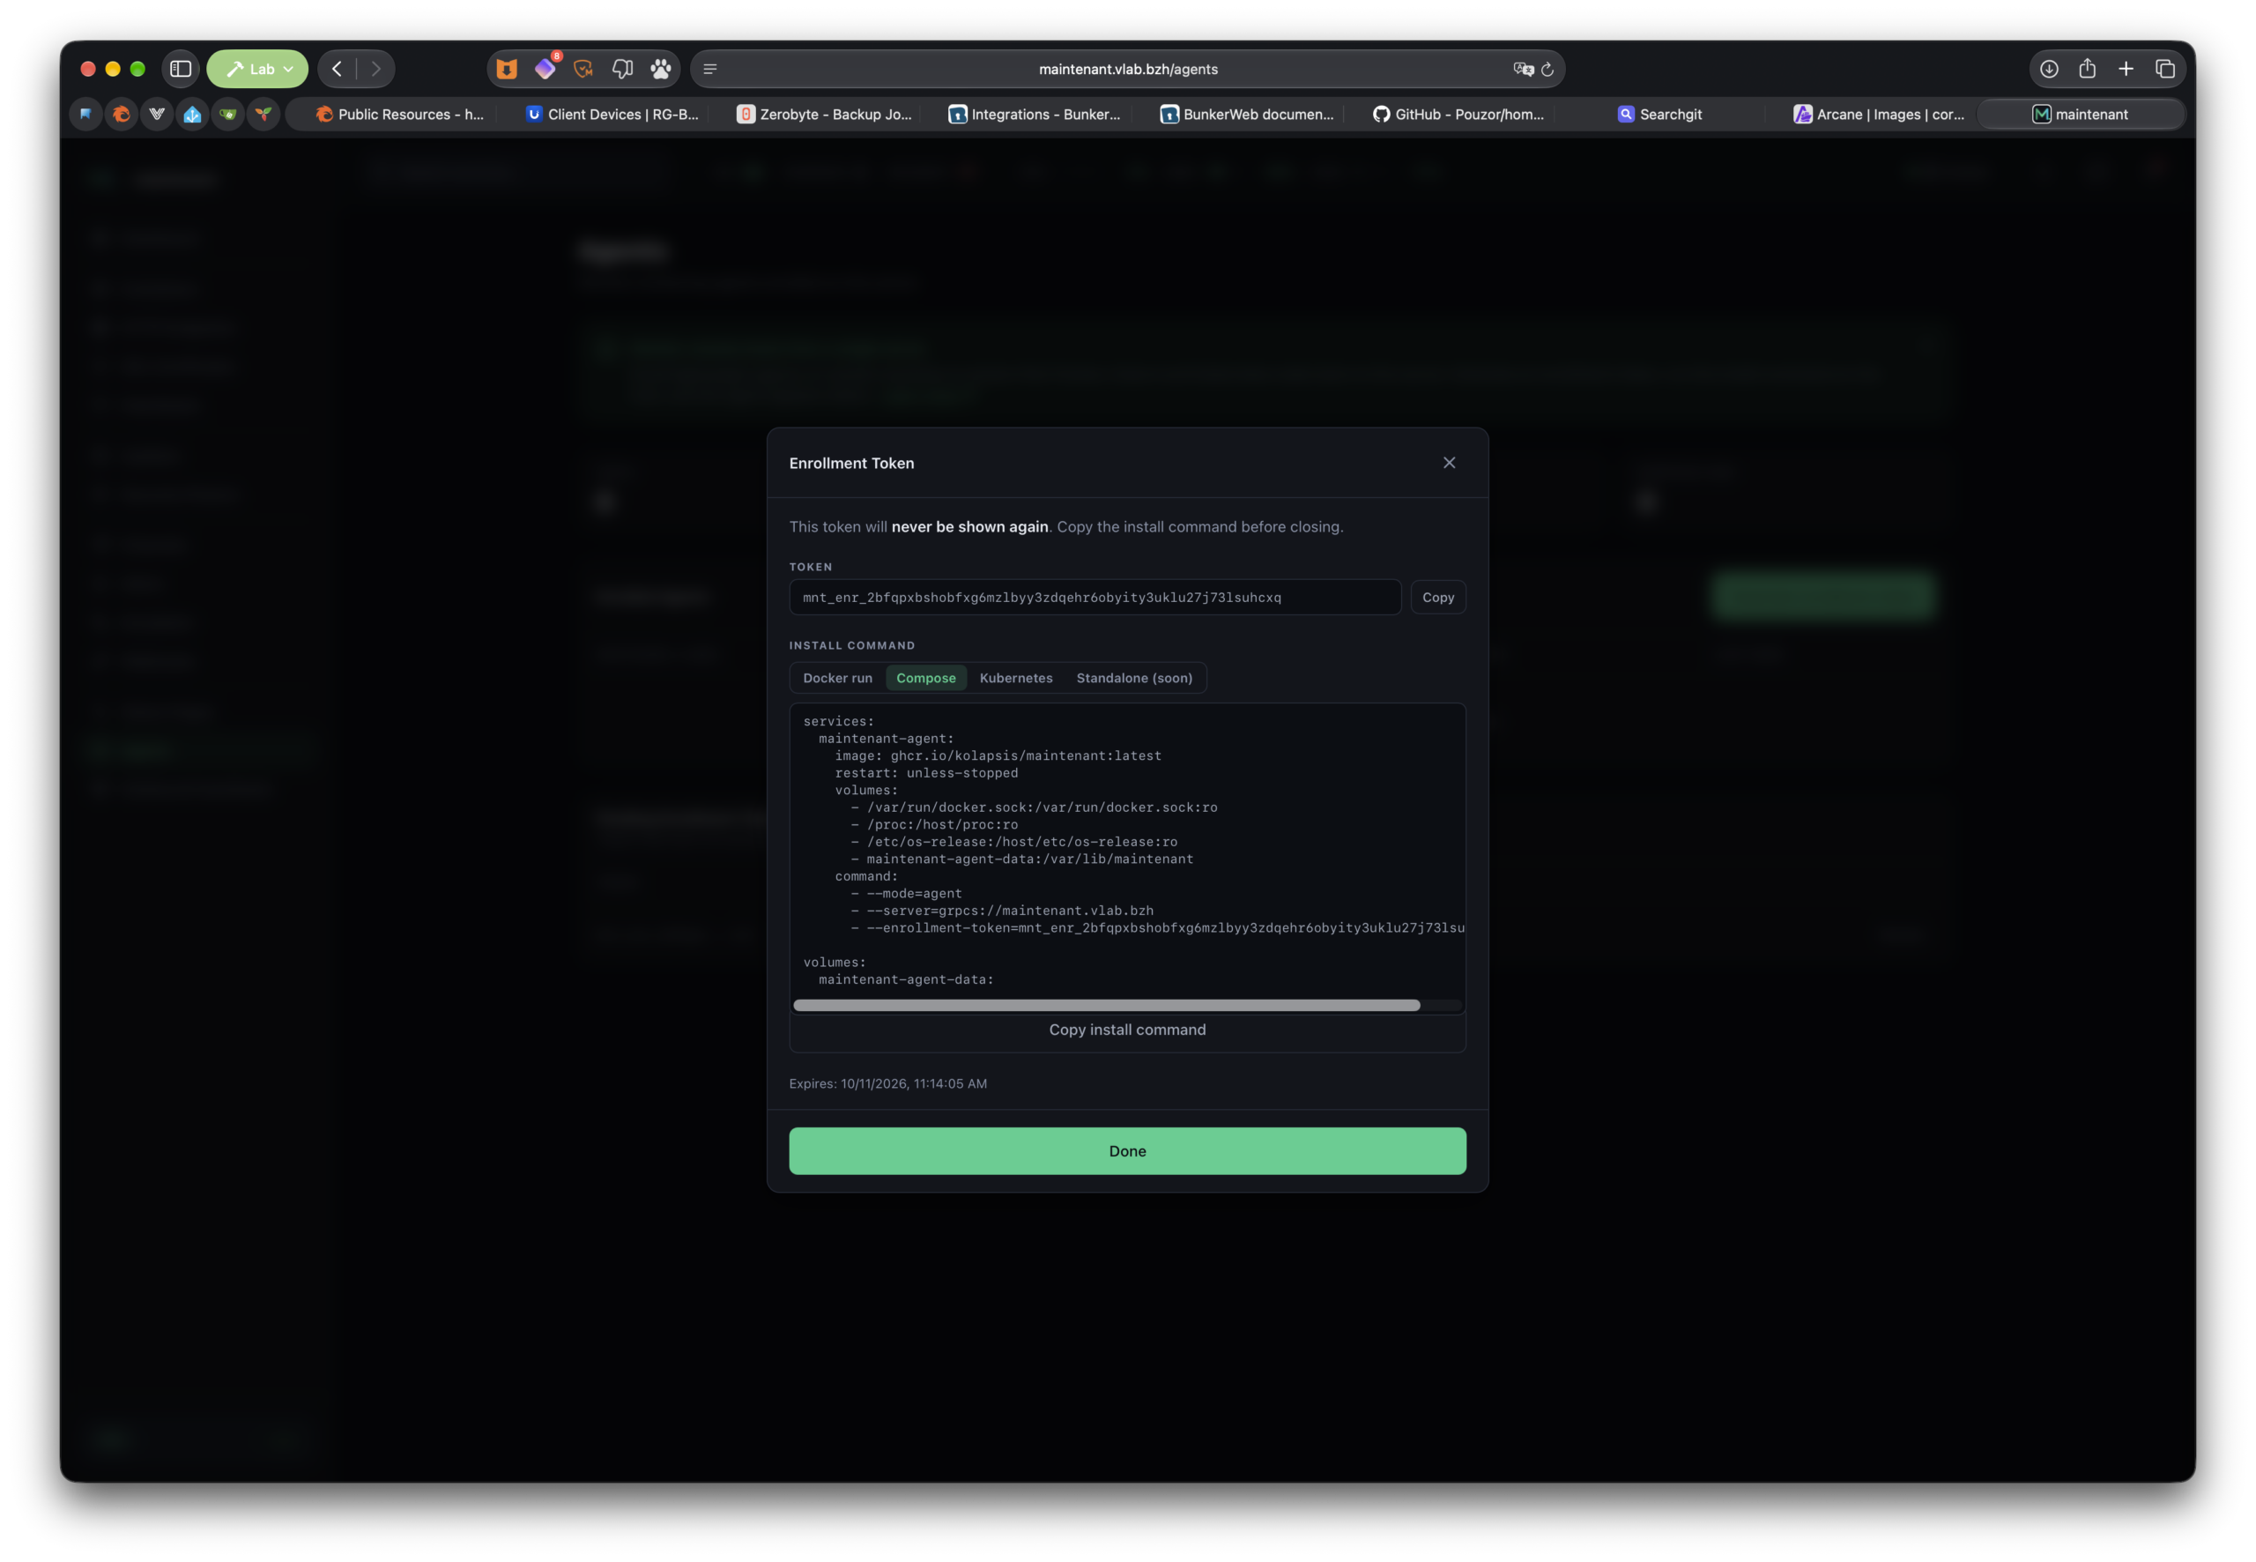Open the Lab profile dropdown

coord(257,69)
